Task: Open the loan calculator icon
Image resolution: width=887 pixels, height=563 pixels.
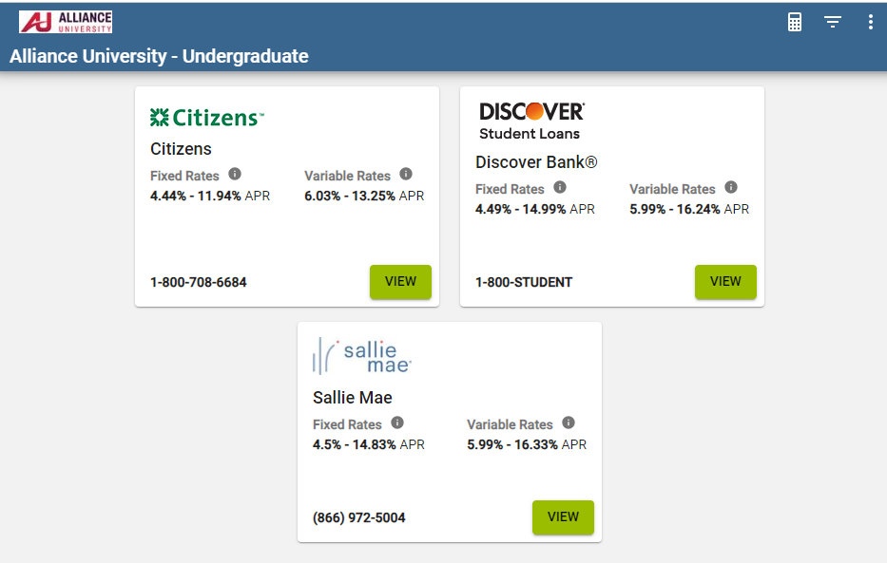Action: [794, 22]
